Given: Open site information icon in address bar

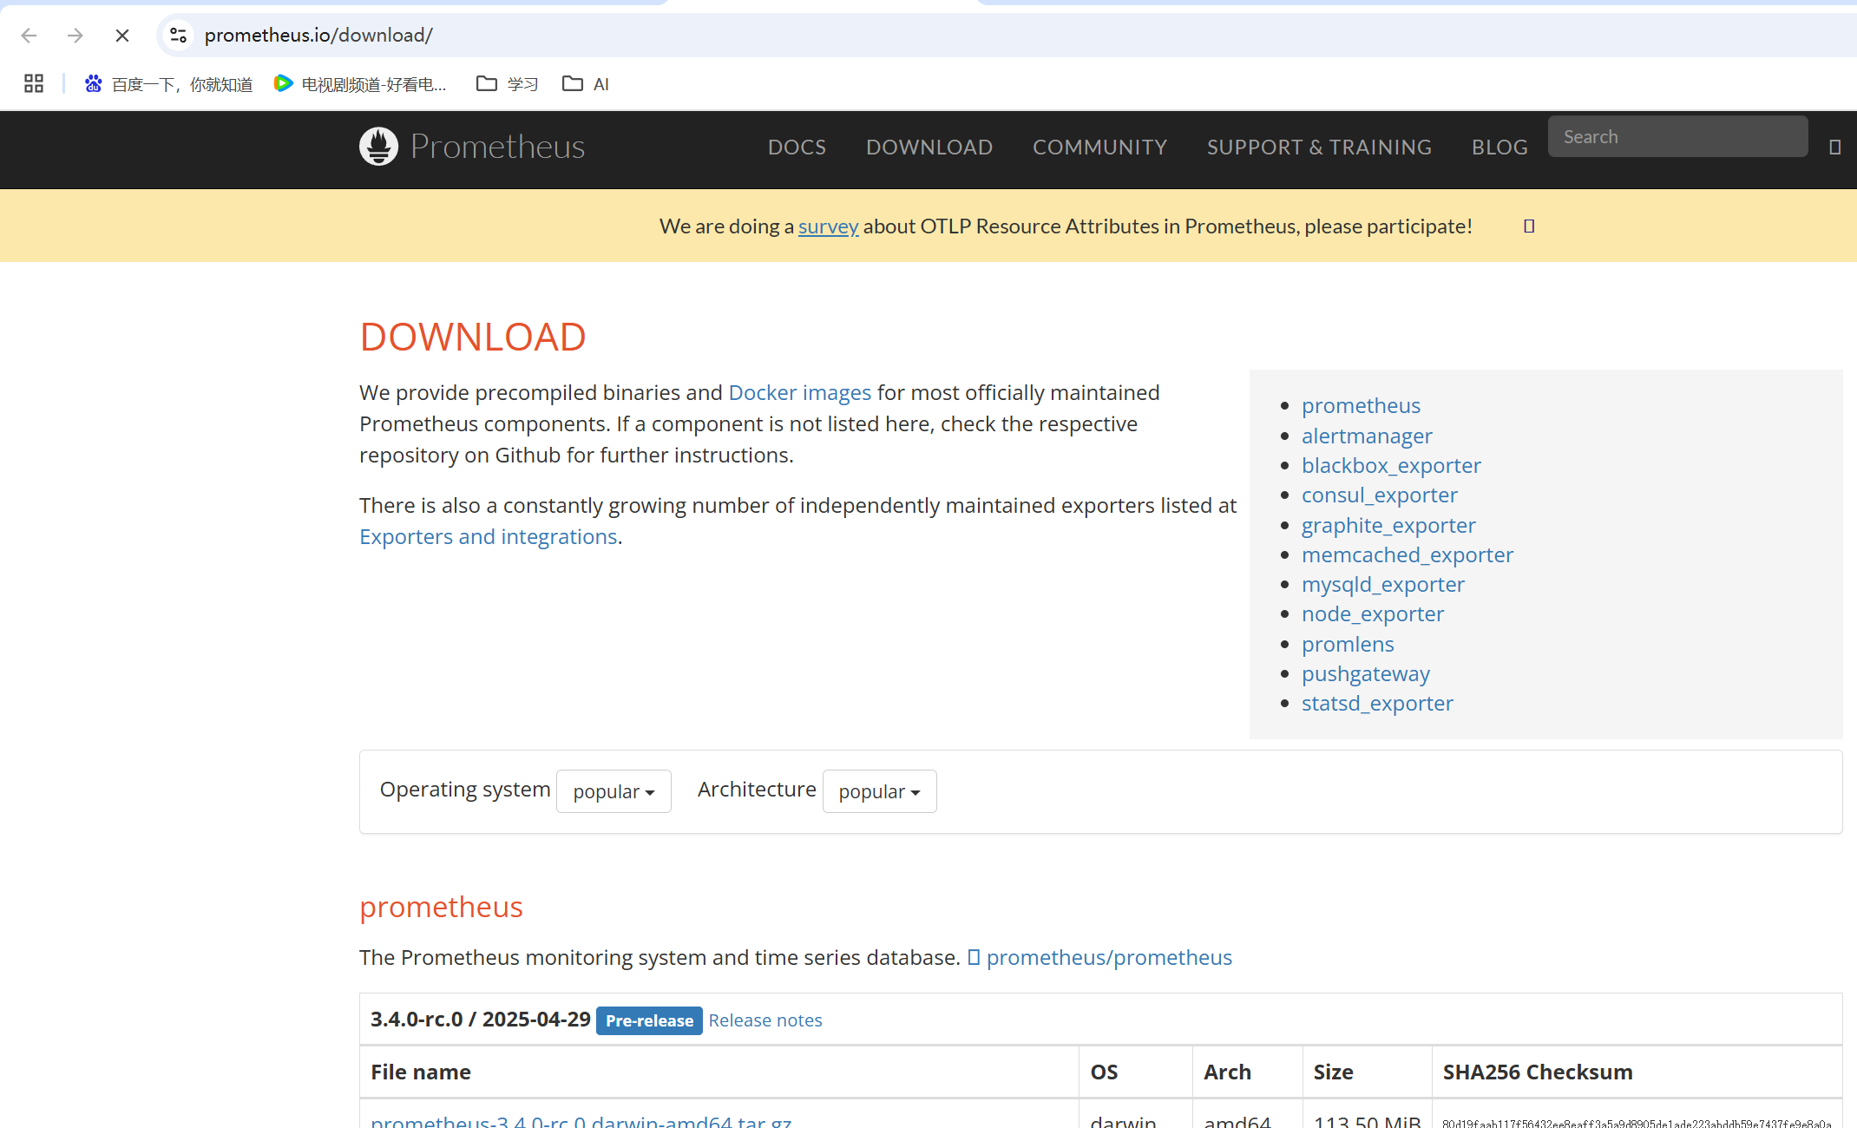Looking at the screenshot, I should pyautogui.click(x=178, y=35).
